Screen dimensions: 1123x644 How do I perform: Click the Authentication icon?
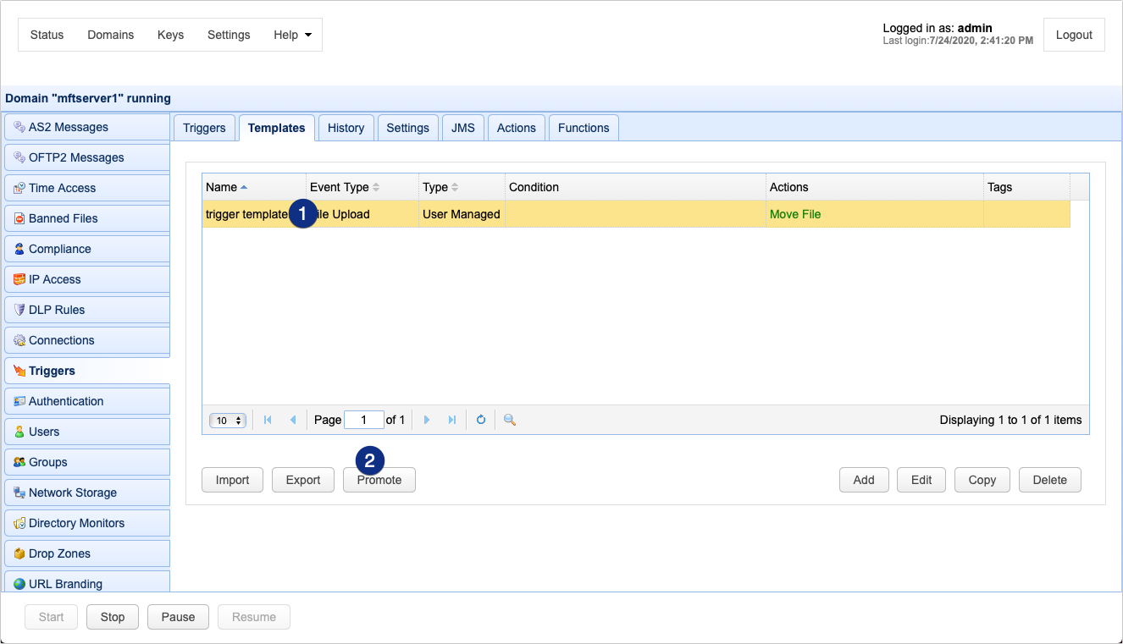(x=19, y=401)
